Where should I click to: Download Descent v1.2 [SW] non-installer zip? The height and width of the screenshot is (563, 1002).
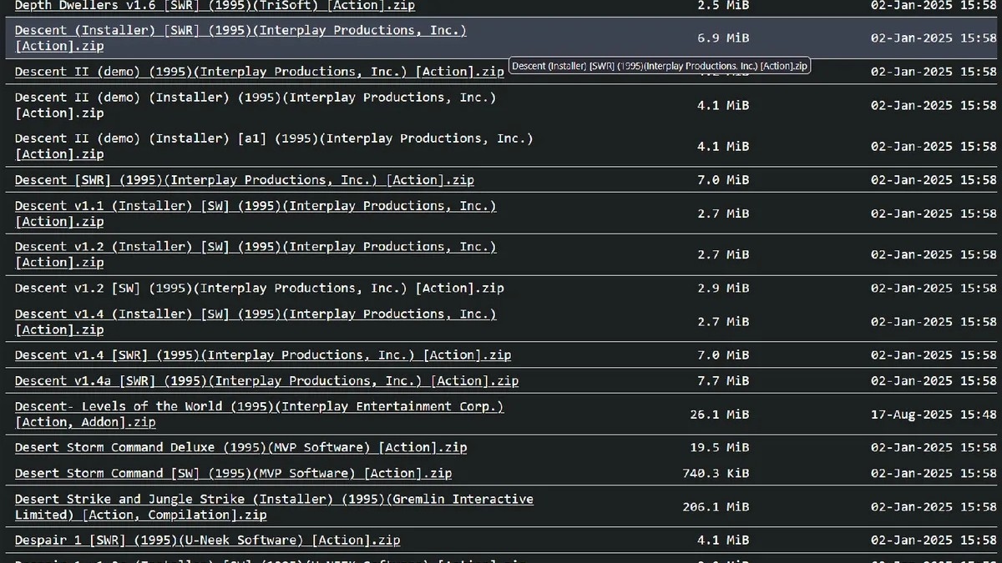click(x=259, y=289)
